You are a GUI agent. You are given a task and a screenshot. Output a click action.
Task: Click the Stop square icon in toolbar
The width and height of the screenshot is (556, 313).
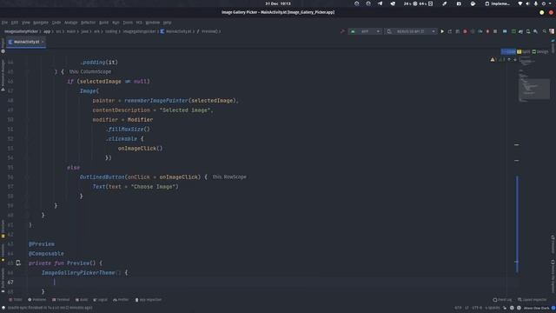pos(495,31)
